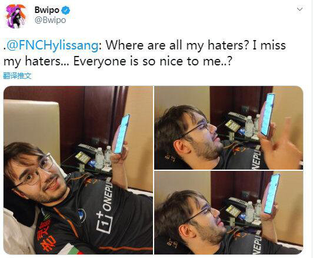Click the tweet text body
The image size is (313, 258).
click(145, 53)
